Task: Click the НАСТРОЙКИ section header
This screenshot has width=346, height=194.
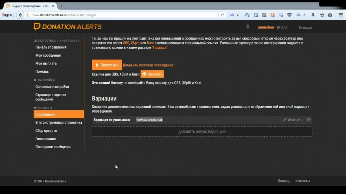Action: [x=44, y=80]
